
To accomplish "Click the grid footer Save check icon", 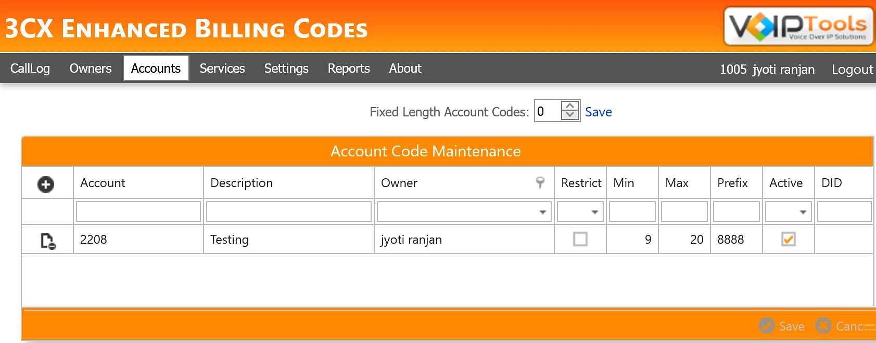I will point(766,325).
